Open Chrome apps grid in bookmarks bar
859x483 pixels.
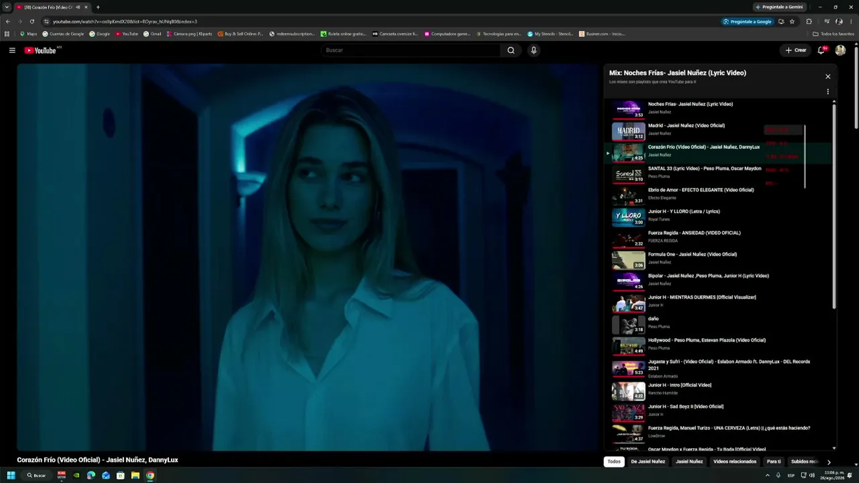(x=7, y=34)
